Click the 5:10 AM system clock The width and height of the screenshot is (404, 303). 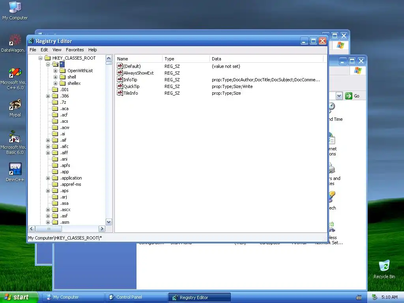coord(389,297)
